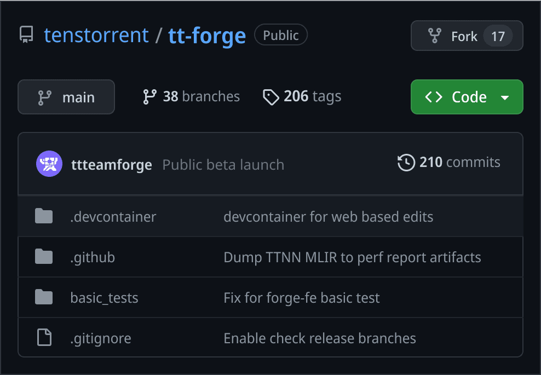View all 210 commits
This screenshot has height=375, width=541.
click(449, 163)
